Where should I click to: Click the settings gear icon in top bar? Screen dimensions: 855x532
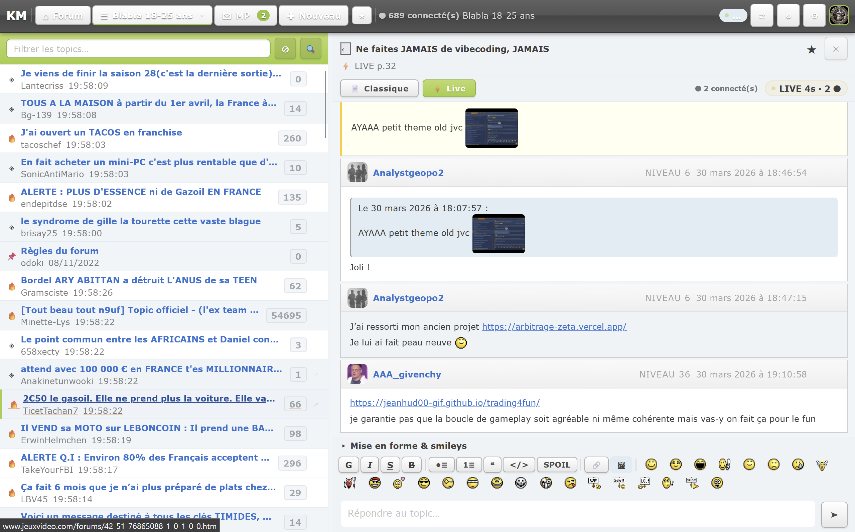click(814, 16)
